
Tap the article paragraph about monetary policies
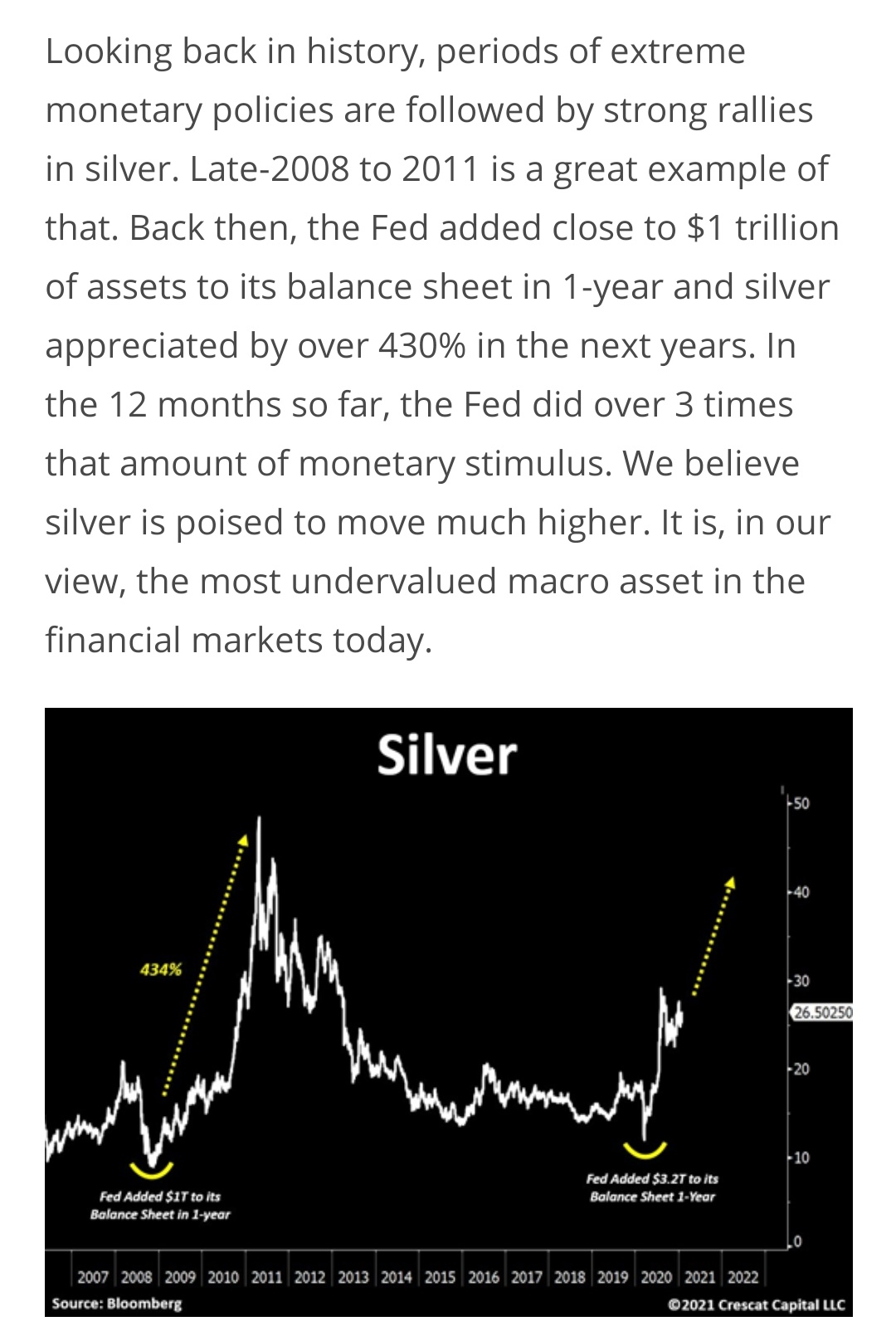[442, 345]
